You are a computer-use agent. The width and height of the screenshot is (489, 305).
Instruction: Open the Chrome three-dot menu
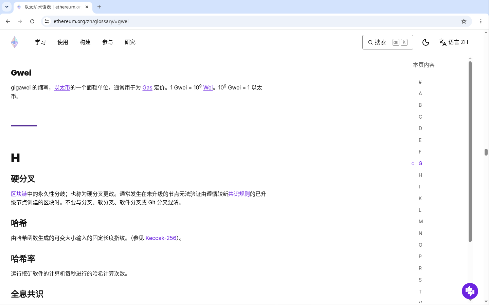coord(481,21)
